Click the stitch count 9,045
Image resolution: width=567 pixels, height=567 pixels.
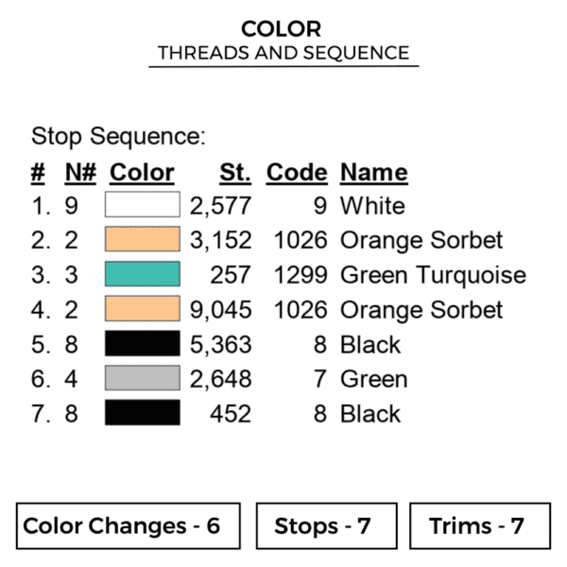pyautogui.click(x=220, y=310)
